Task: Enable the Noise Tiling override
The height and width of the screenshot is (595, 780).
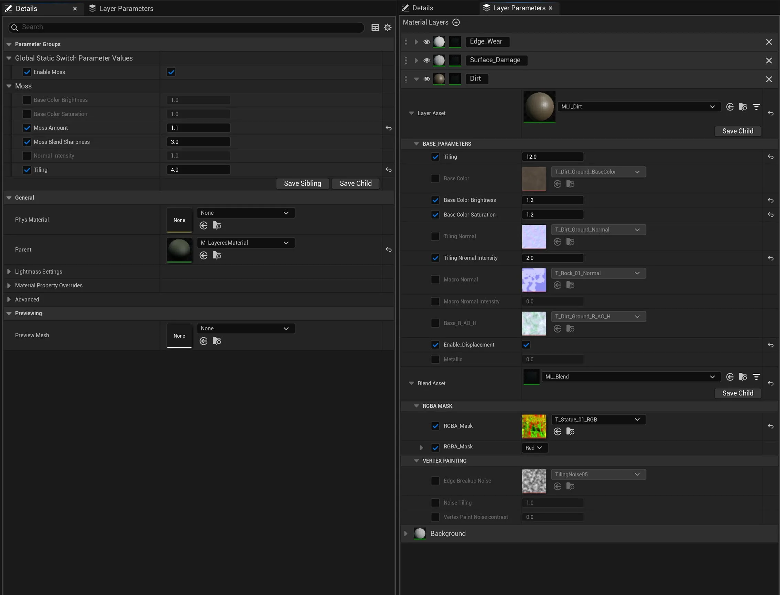Action: [x=435, y=502]
